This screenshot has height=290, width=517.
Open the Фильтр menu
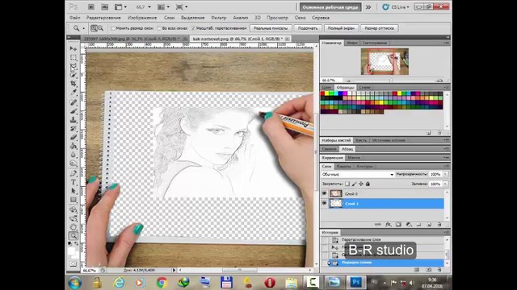219,18
